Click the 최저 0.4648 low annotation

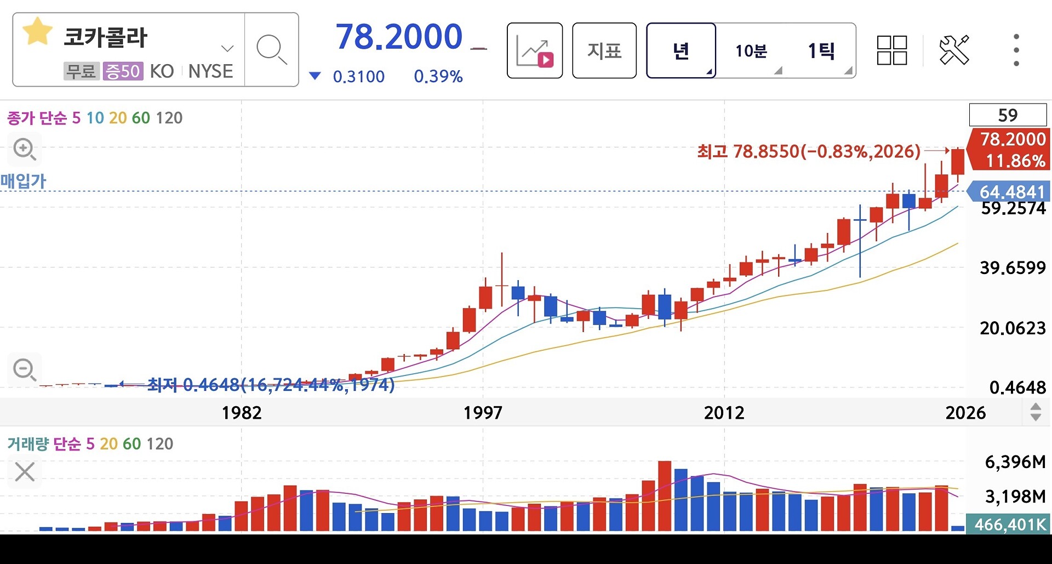(271, 385)
